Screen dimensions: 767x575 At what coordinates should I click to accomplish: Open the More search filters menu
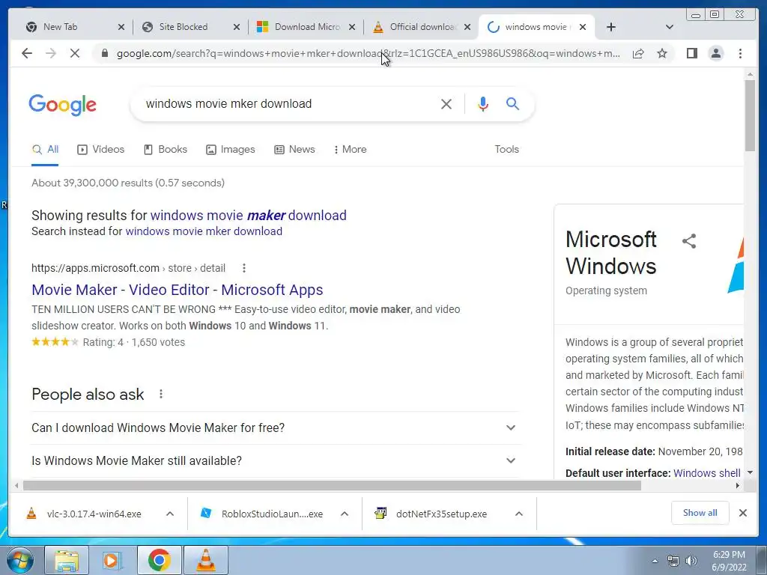pyautogui.click(x=350, y=150)
